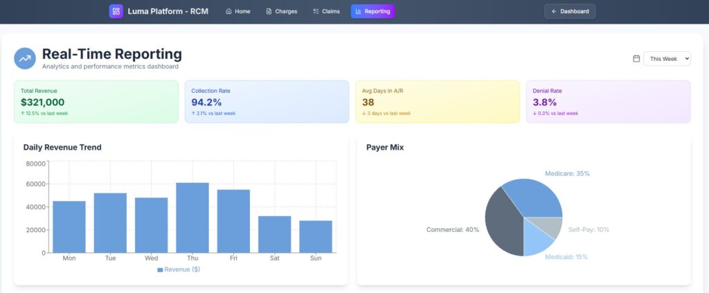Click the Avg Days in A/R card

tap(437, 102)
